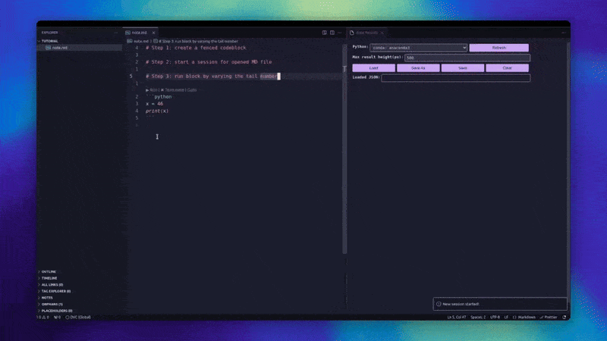The height and width of the screenshot is (341, 607).
Task: Open errors and warnings in status bar
Action: click(x=43, y=318)
